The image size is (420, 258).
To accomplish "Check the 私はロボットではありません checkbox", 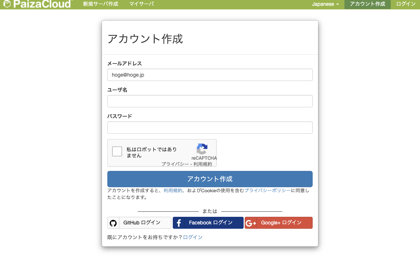I will [117, 151].
